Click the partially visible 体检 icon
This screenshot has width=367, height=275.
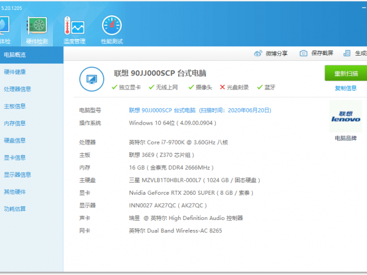coord(4,25)
